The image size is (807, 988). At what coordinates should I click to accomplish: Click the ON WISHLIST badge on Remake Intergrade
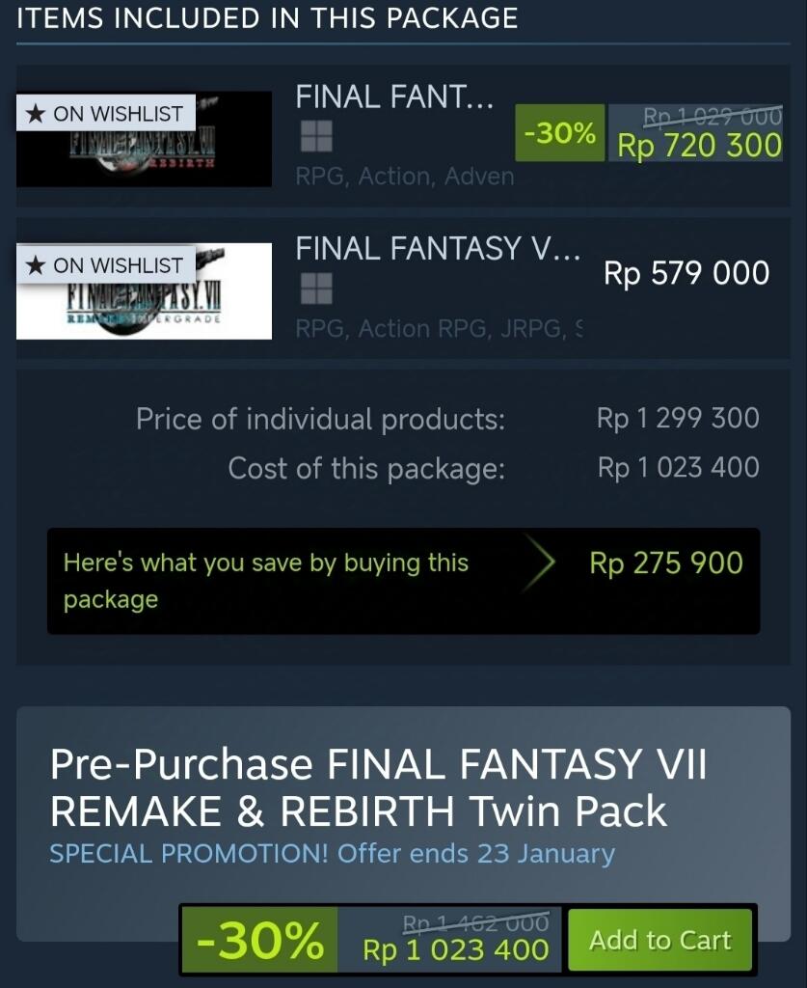(x=106, y=265)
